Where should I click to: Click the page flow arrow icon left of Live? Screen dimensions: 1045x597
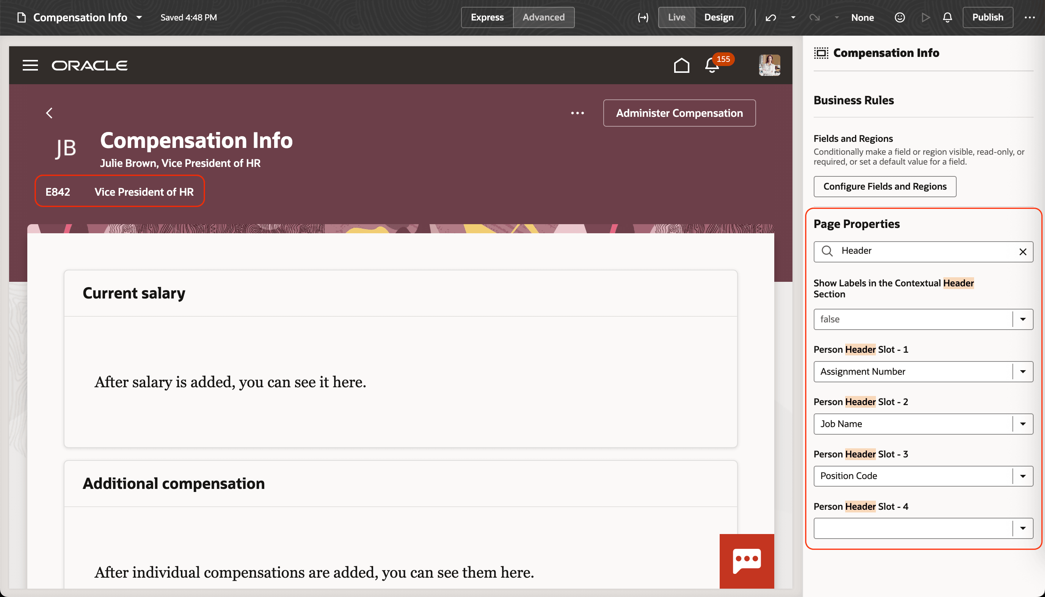(x=643, y=17)
